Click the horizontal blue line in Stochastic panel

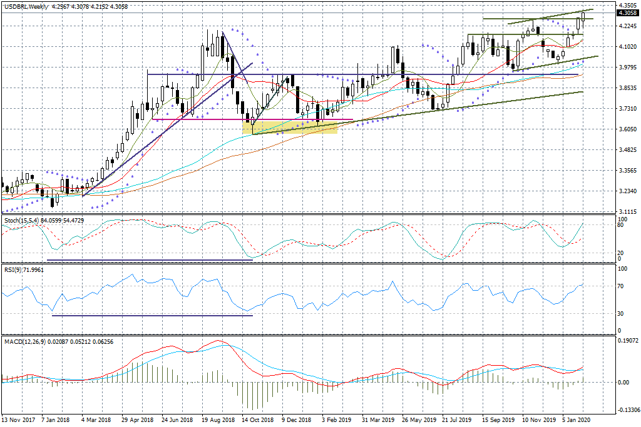pyautogui.click(x=149, y=260)
